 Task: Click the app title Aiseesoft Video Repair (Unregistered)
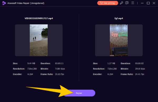(26, 3)
